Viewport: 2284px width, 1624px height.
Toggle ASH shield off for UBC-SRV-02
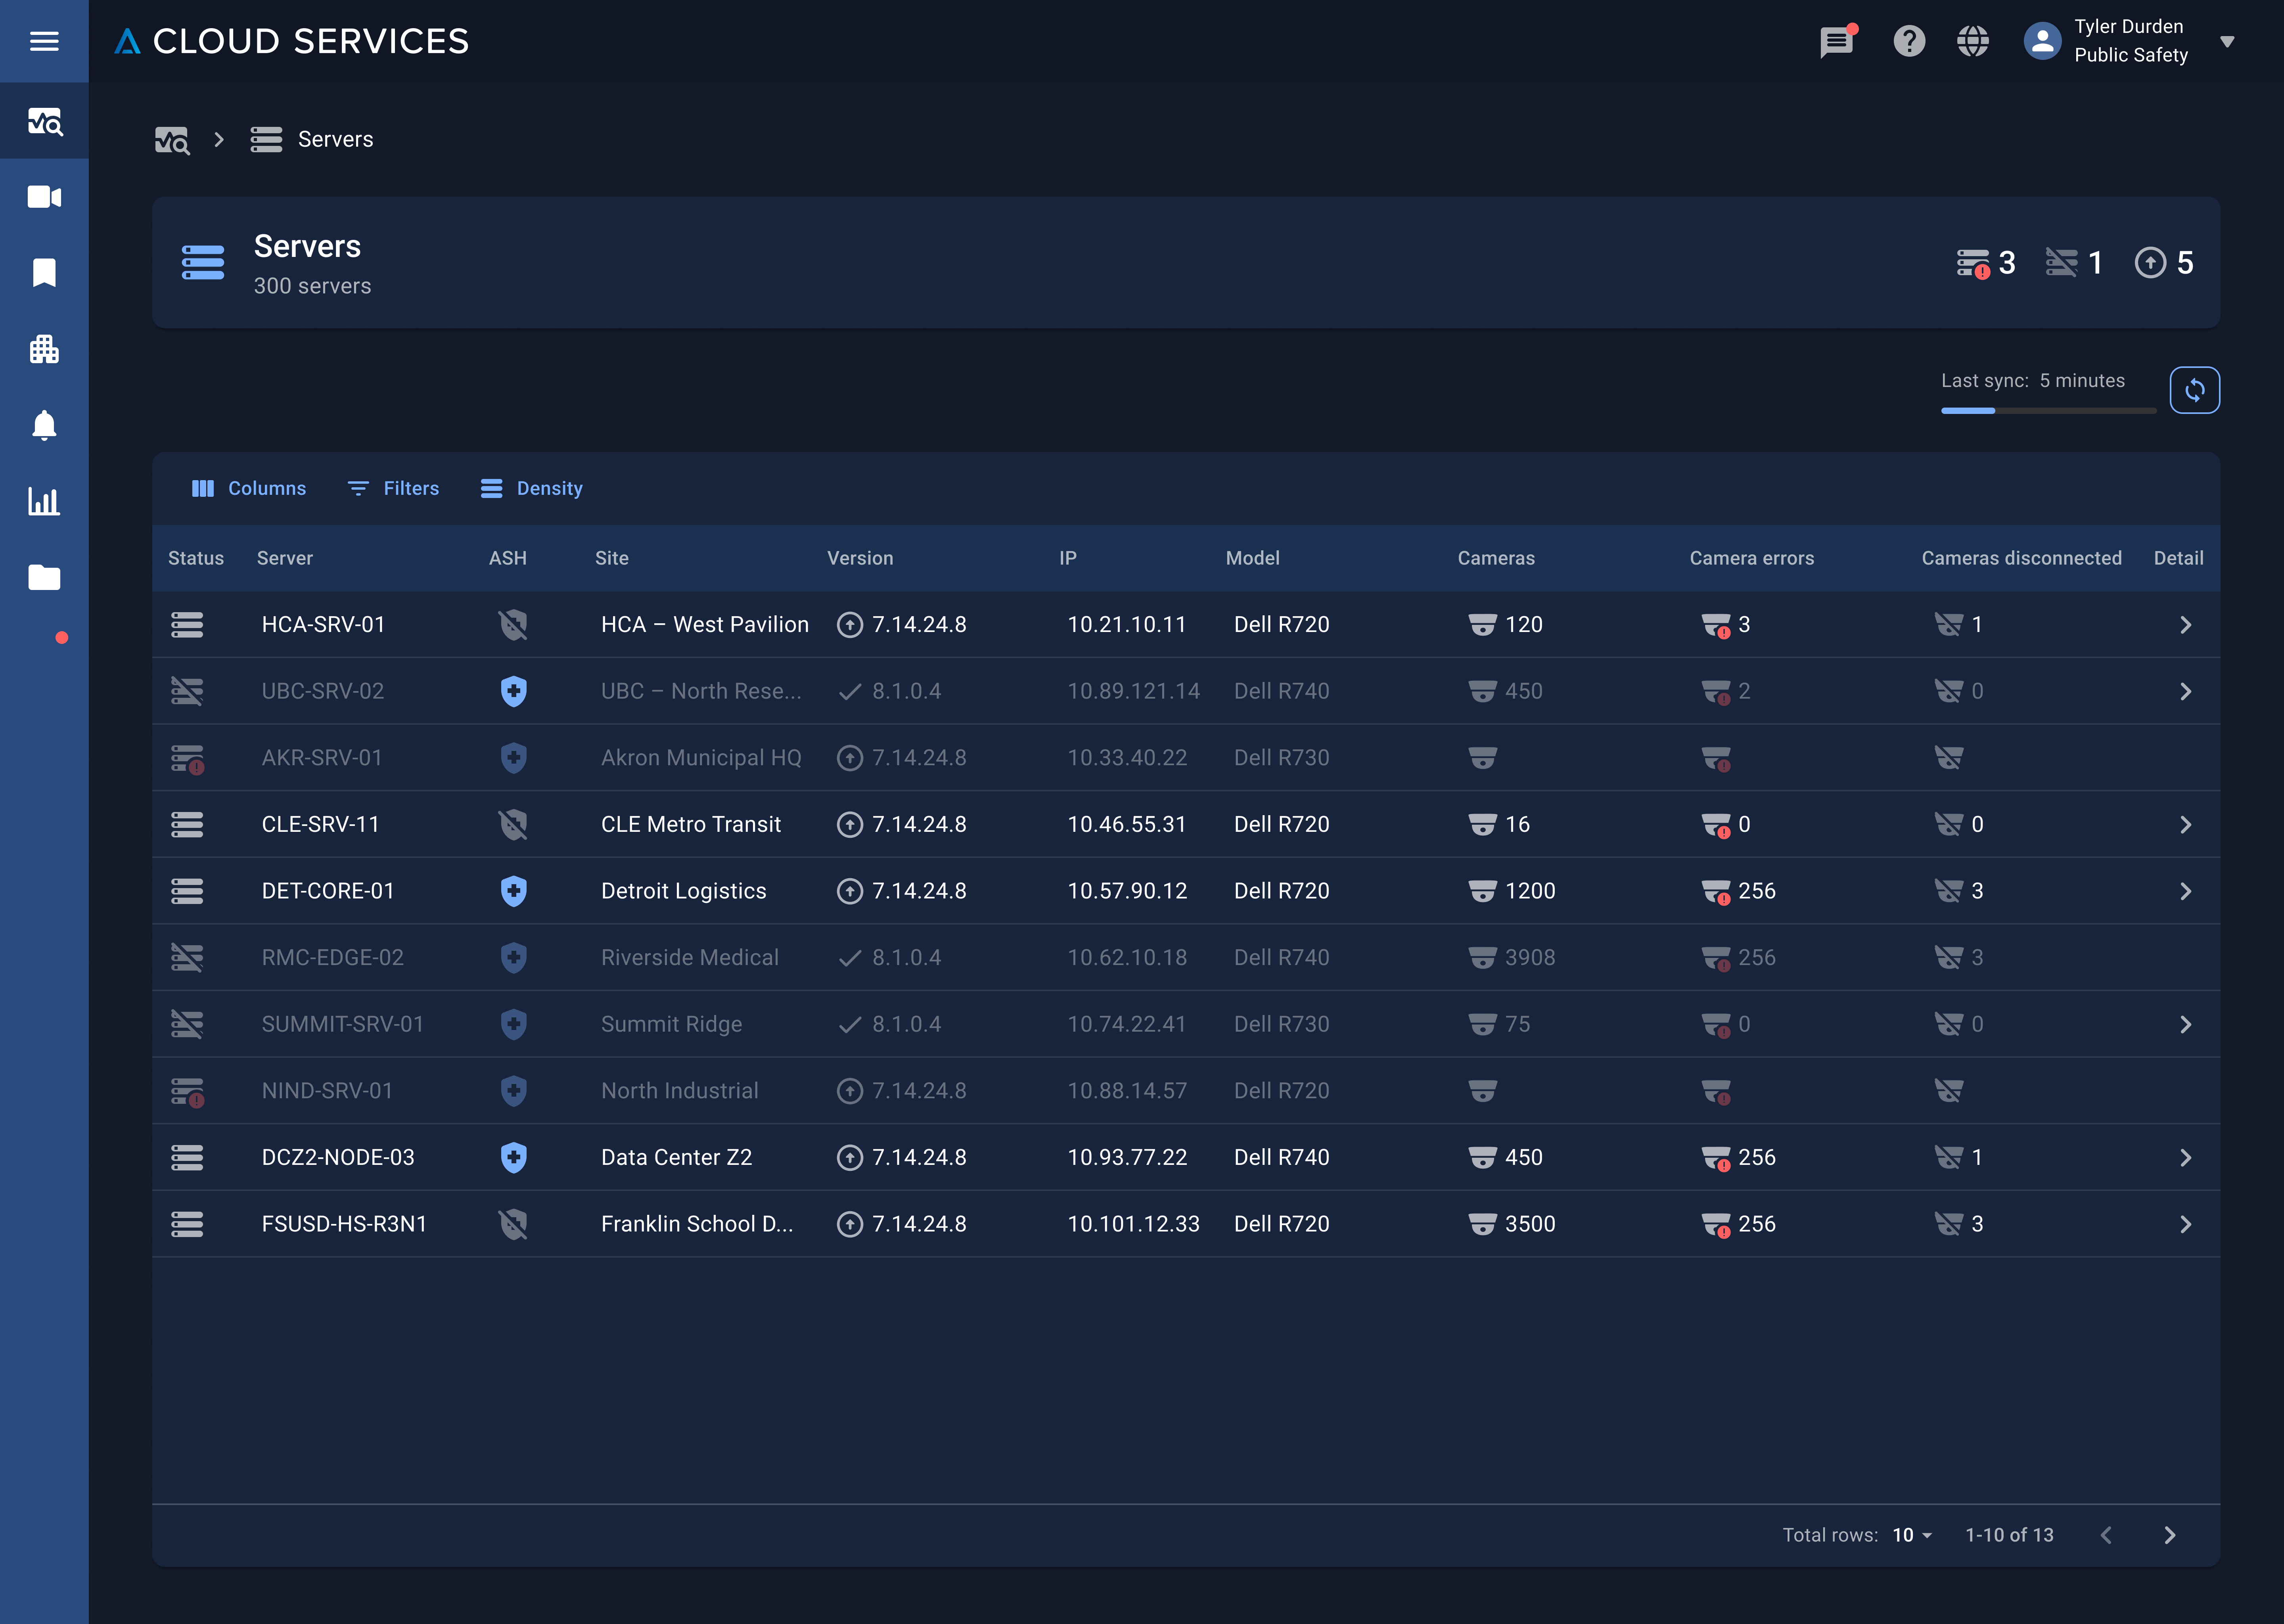click(513, 691)
